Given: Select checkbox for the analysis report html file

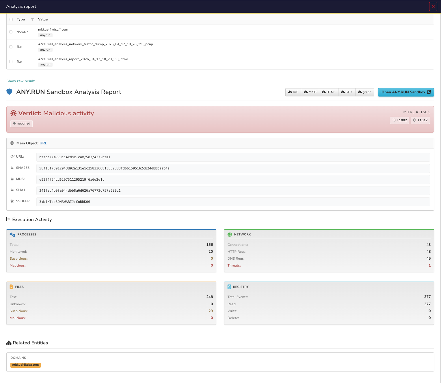Looking at the screenshot, I should tap(11, 61).
